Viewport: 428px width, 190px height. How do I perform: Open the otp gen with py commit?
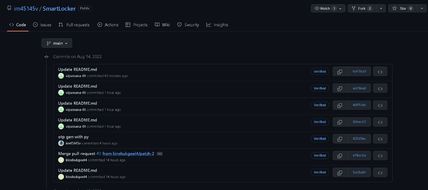(x=73, y=137)
